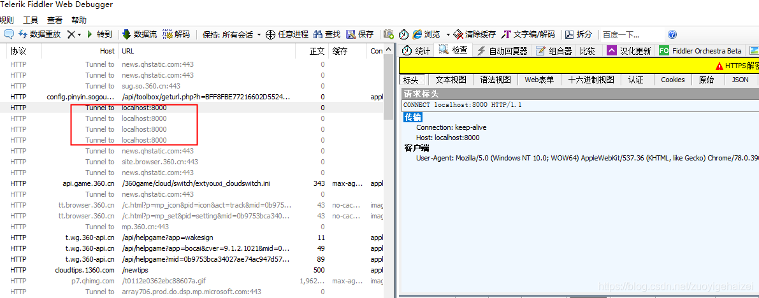Click the 数据重放 replay button

[40, 34]
